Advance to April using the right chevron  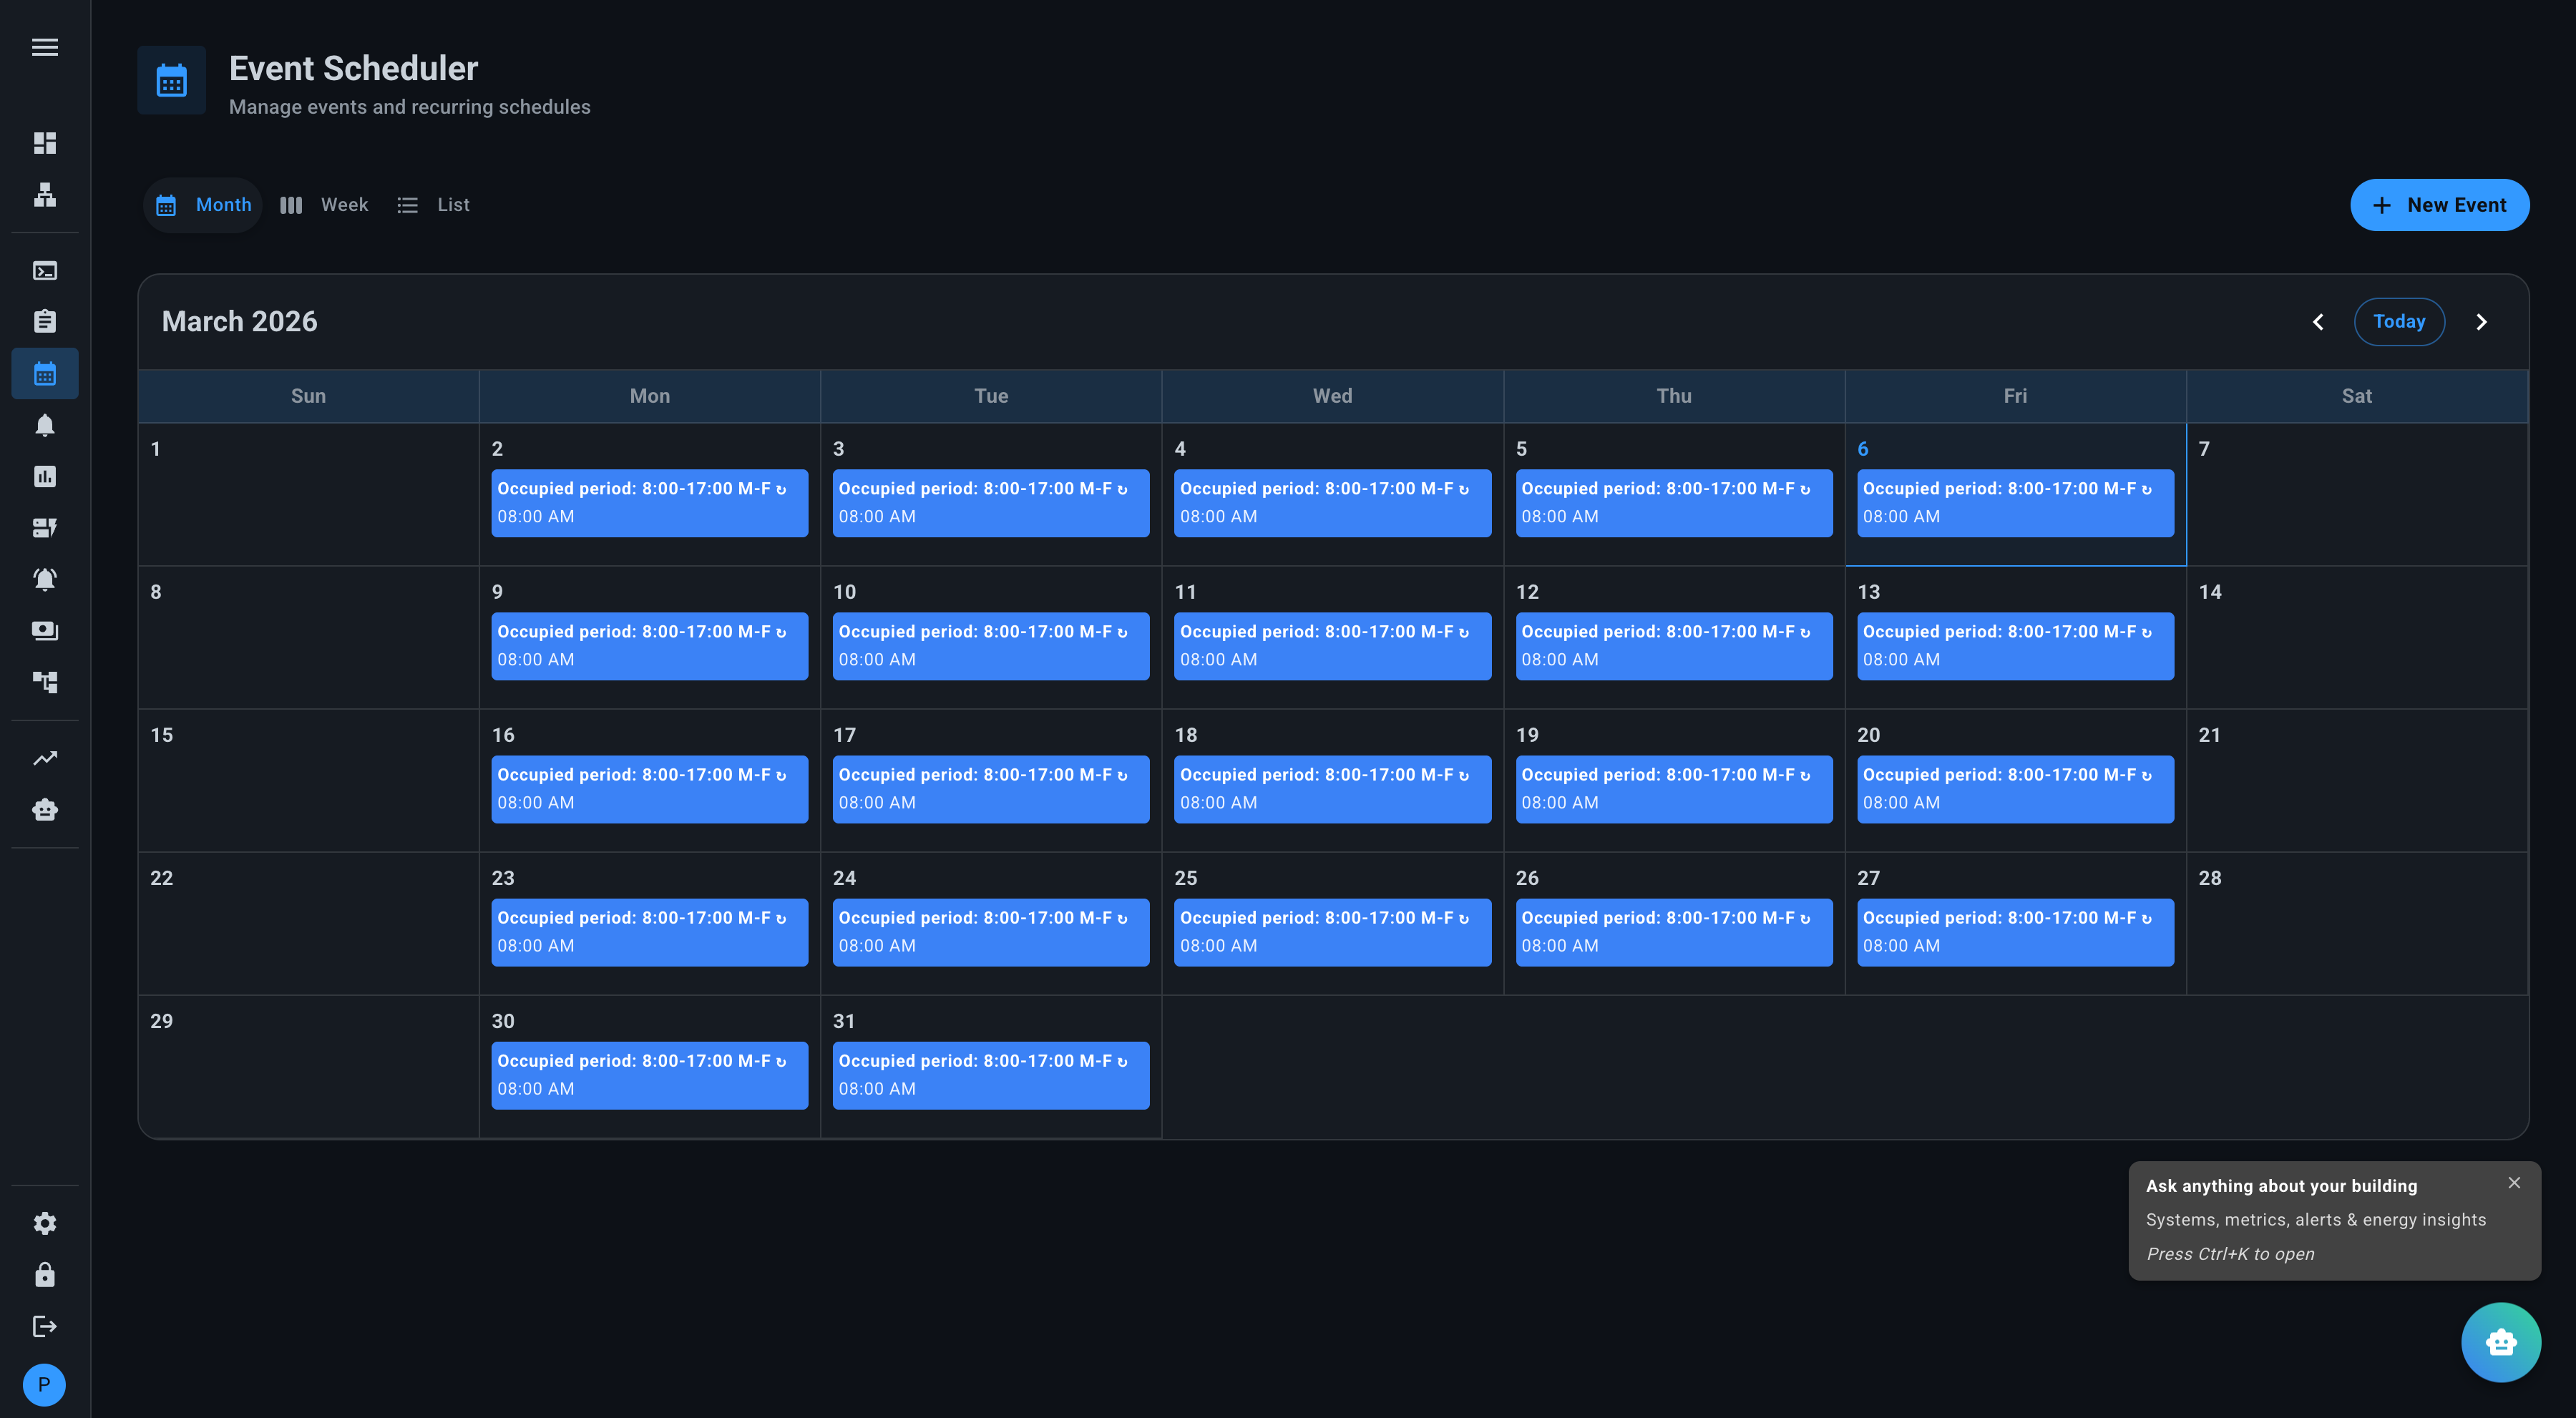(x=2482, y=321)
